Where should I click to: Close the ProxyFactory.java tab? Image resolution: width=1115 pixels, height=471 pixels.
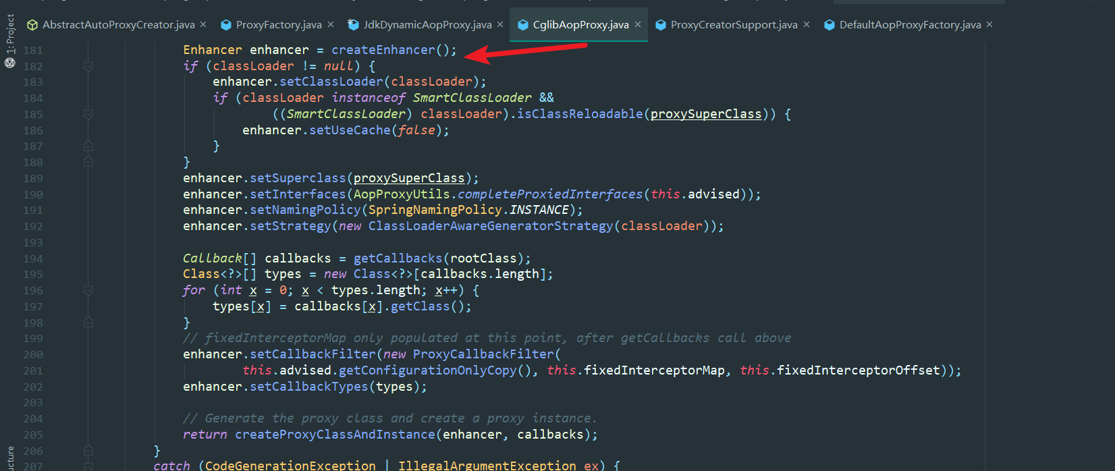point(331,25)
